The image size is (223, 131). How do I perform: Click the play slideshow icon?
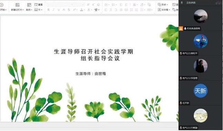(1, 5)
